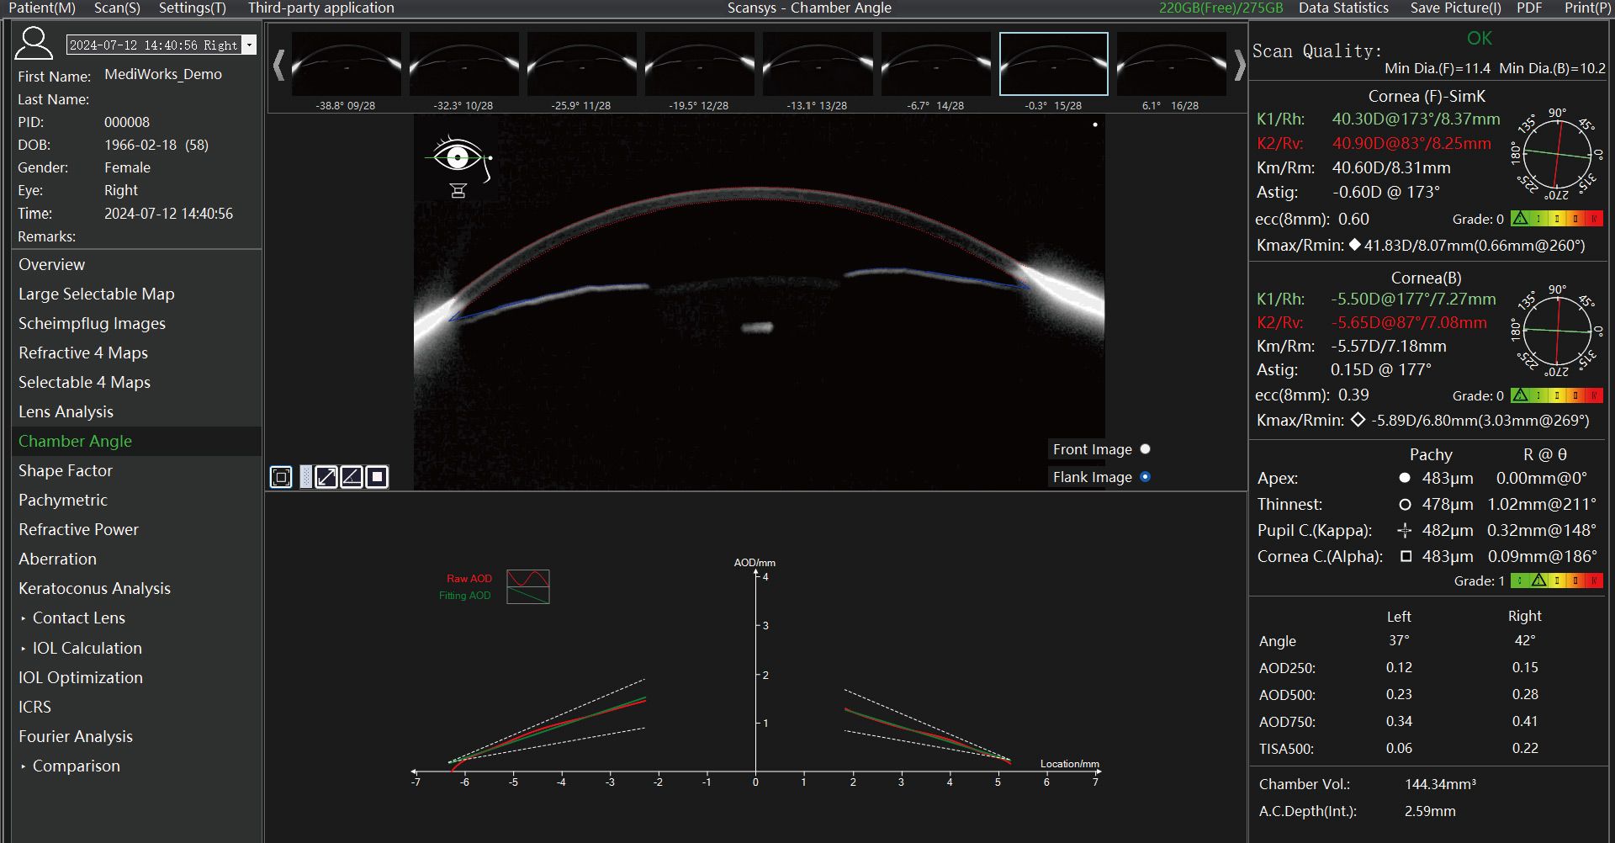
Task: Expand the Contact Lens tree item
Action: coord(24,618)
